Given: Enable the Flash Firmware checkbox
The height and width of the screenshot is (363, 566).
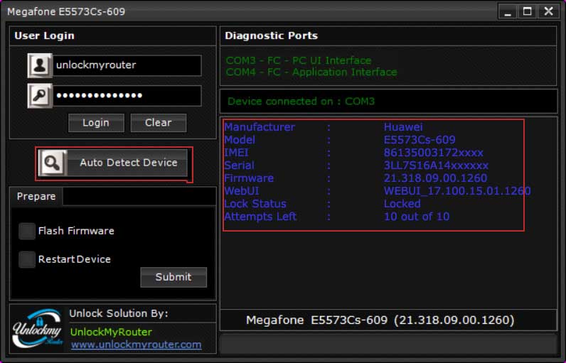Looking at the screenshot, I should point(27,231).
